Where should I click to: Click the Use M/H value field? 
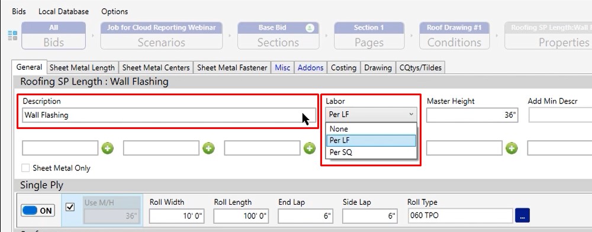coord(112,216)
